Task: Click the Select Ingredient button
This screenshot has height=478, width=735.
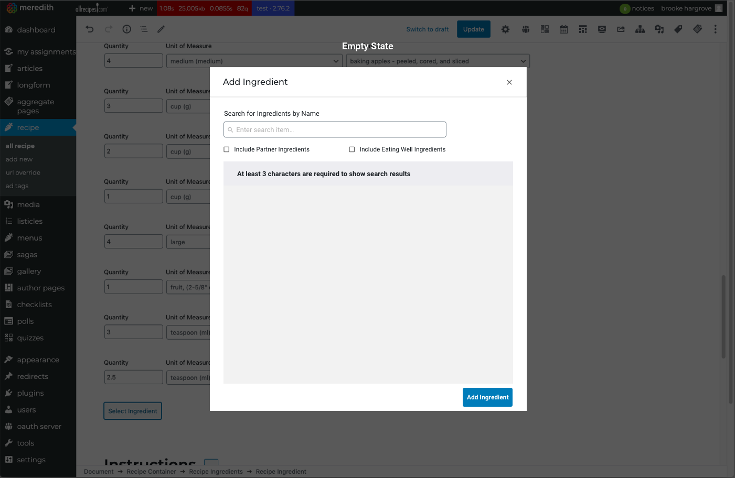Action: (x=133, y=411)
